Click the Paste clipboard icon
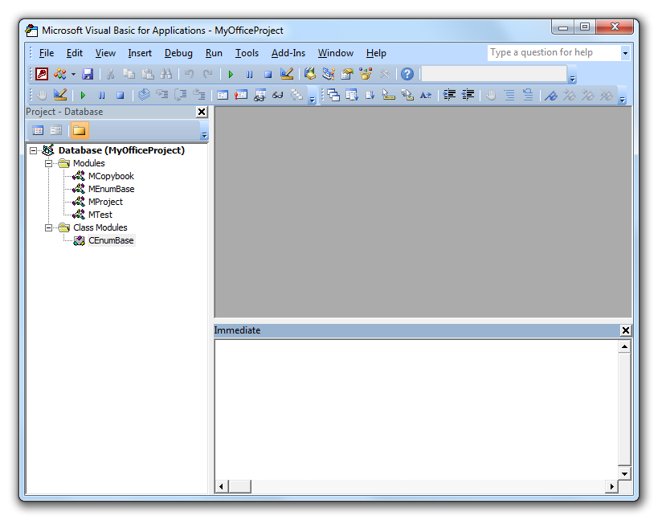This screenshot has height=520, width=662. pos(148,75)
